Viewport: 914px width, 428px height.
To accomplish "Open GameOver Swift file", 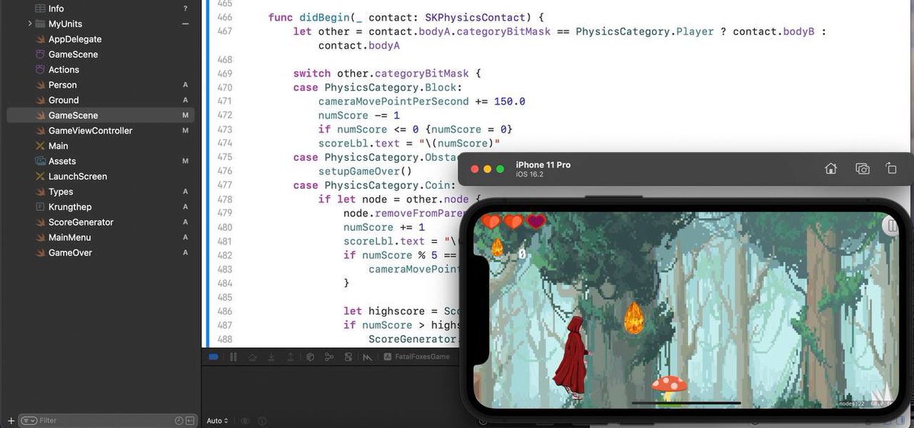I will pyautogui.click(x=70, y=252).
